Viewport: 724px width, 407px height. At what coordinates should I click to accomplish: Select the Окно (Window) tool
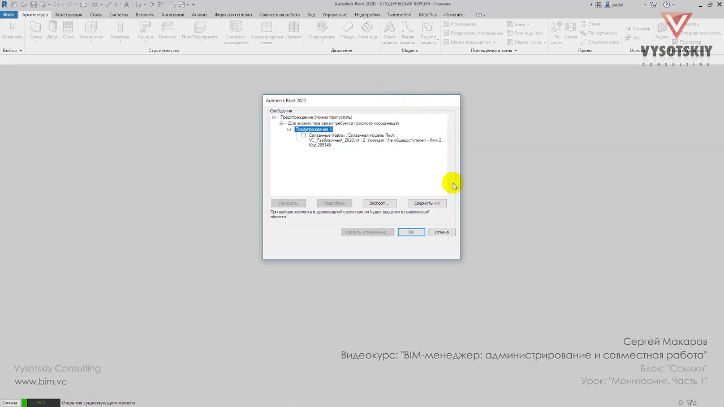(x=68, y=31)
